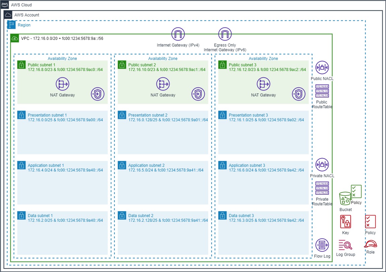
Task: Click the lock icon of Public subnet 2
Action: point(122,65)
